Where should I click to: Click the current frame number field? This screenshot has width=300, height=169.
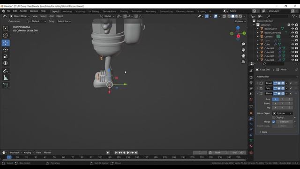tap(200, 153)
